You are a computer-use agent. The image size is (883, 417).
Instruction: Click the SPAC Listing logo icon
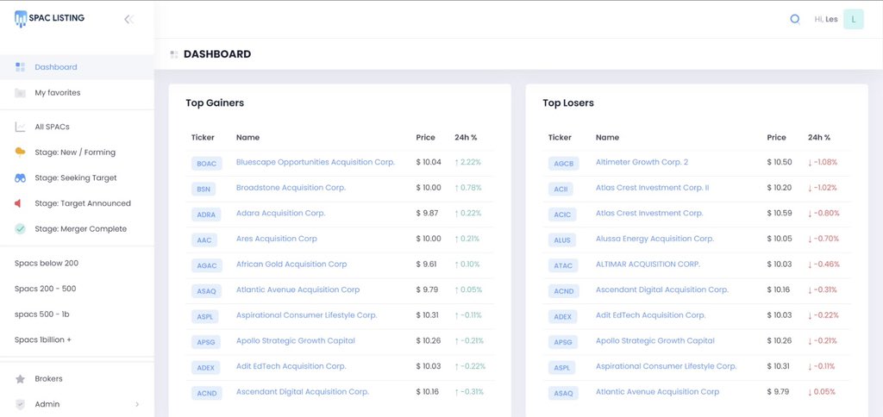[21, 19]
